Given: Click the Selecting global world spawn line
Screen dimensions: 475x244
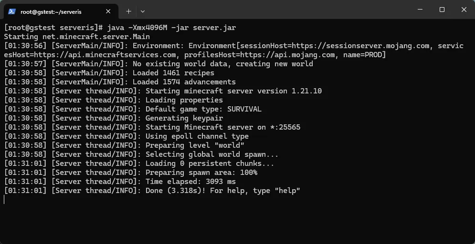Looking at the screenshot, I should click(141, 154).
